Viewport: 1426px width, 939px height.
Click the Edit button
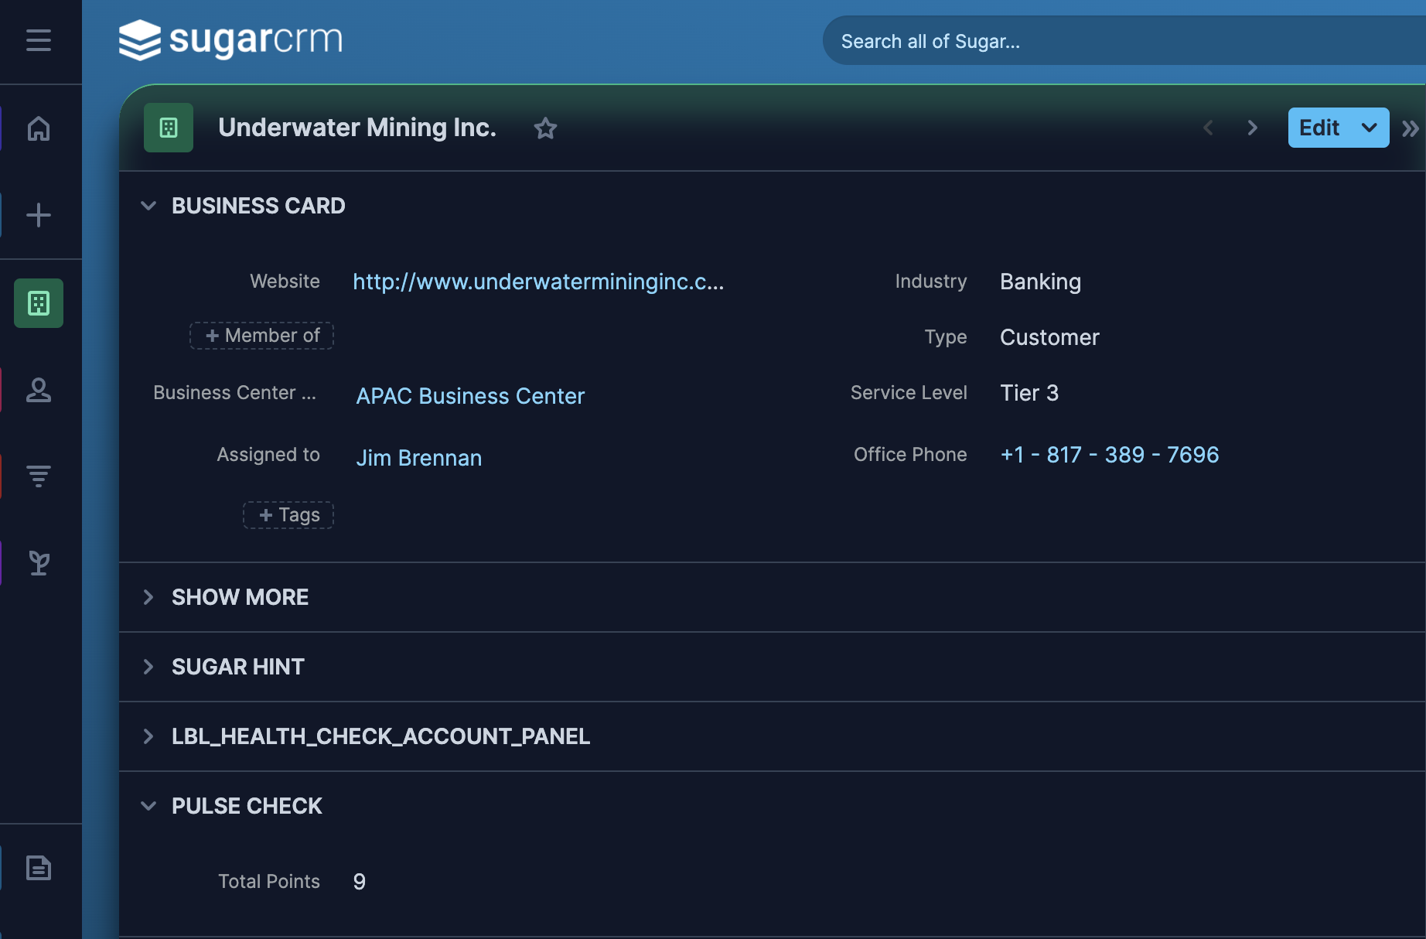click(x=1319, y=128)
